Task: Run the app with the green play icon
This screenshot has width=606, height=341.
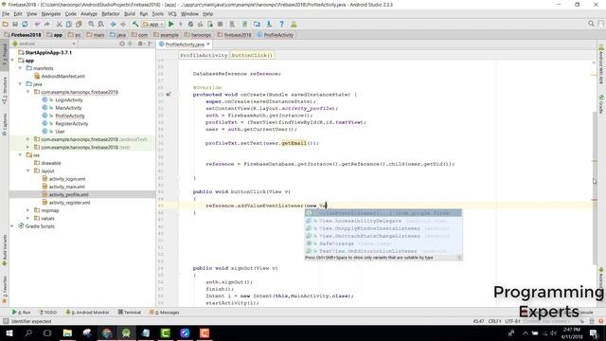Action: [x=170, y=24]
